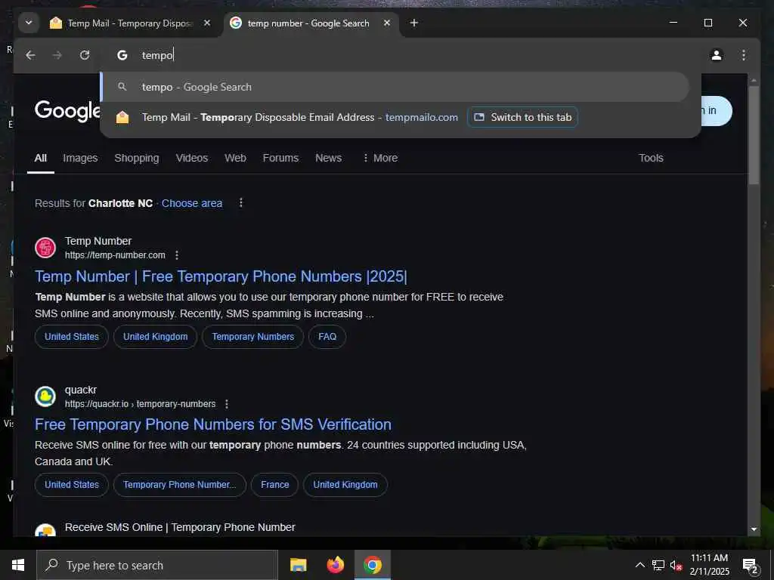This screenshot has width=774, height=580.
Task: Open the Windows Start menu
Action: (x=18, y=565)
